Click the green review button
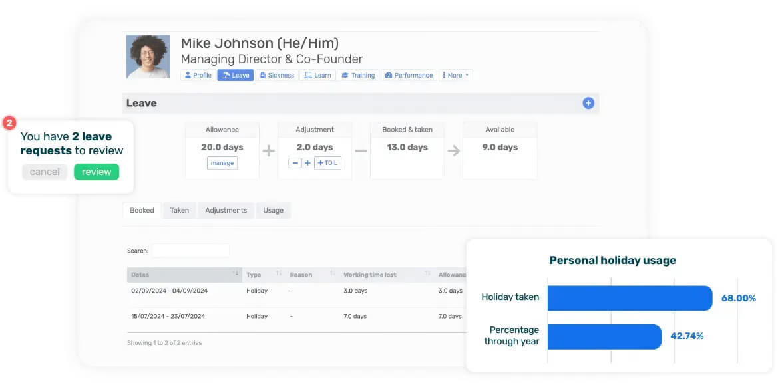 click(x=97, y=172)
